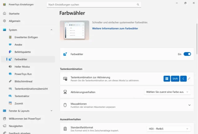This screenshot has width=198, height=134.
Task: Click the Standardfarbformat clipboard icon
Action: coord(65,129)
